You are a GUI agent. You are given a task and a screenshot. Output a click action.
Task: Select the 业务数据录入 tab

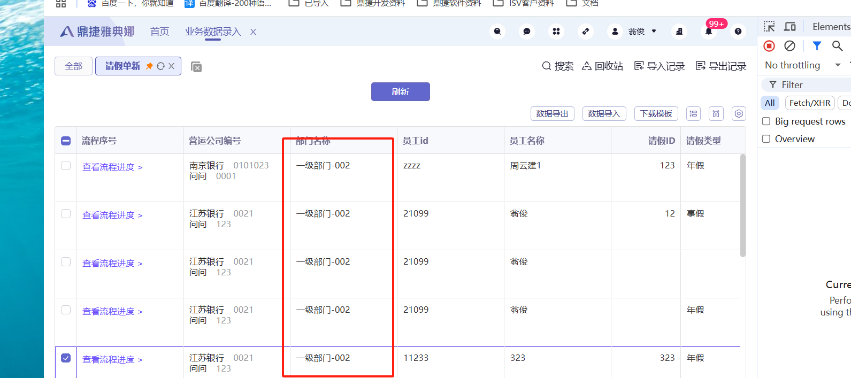(213, 32)
